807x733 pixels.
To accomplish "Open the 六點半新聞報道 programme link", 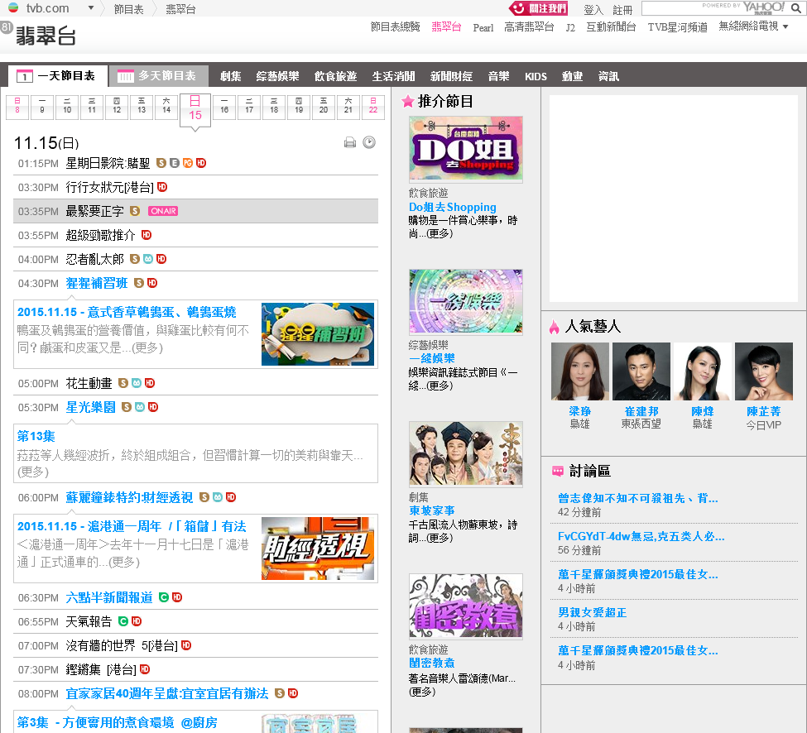I will [109, 597].
